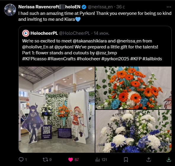Open the reply comment icon
Screen dimensions: 175x166
(x=21, y=159)
